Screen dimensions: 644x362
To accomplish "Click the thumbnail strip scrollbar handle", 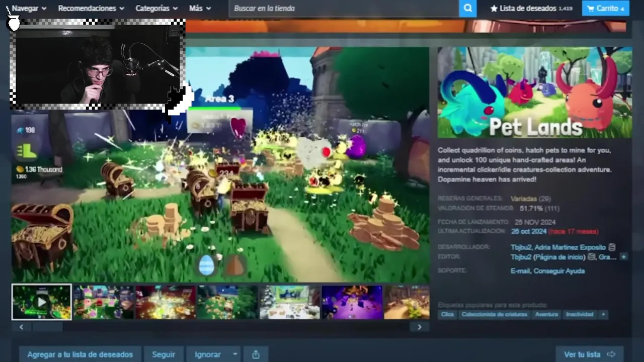I will click(47, 327).
